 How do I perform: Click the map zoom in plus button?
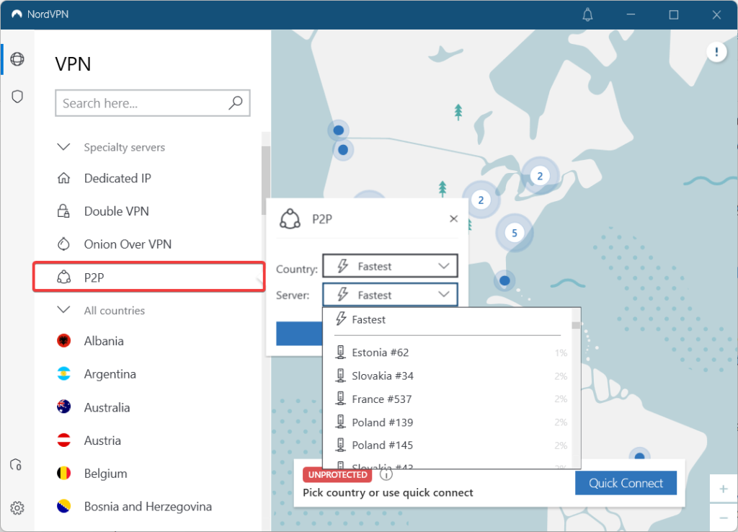[724, 489]
